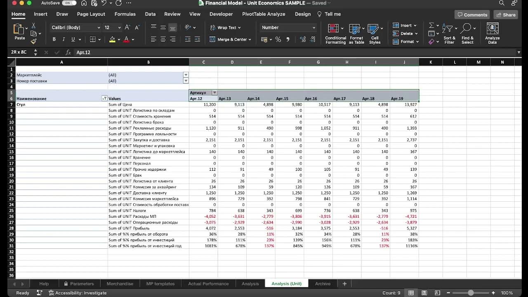Screen dimensions: 528x297
Task: Click the Clear eraser icon
Action: pyautogui.click(x=431, y=42)
